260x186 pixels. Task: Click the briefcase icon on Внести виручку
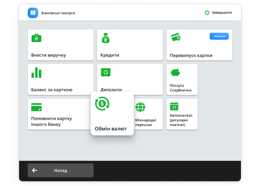tap(36, 38)
